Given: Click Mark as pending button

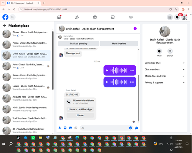Looking at the screenshot, I should 79,44.
